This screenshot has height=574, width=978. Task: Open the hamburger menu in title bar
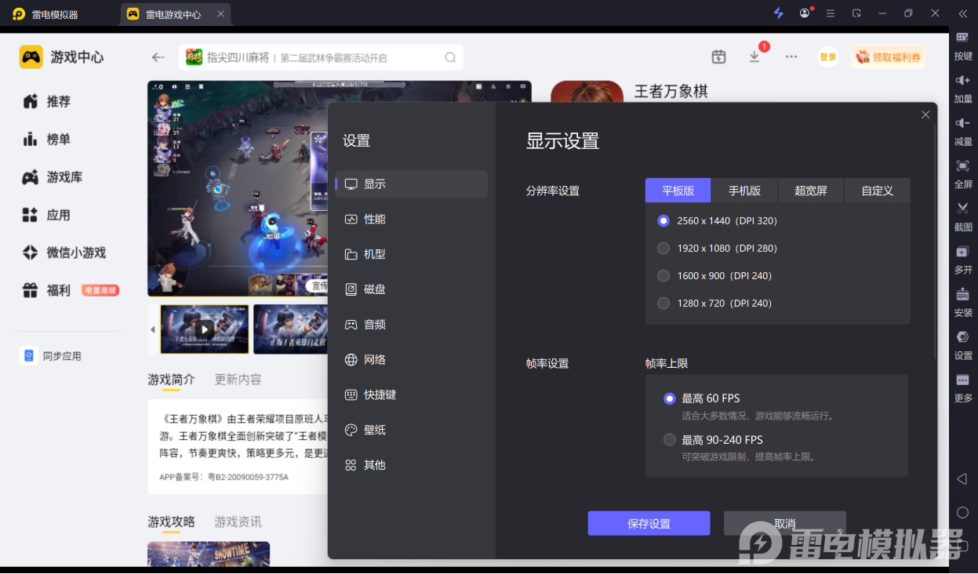[831, 13]
